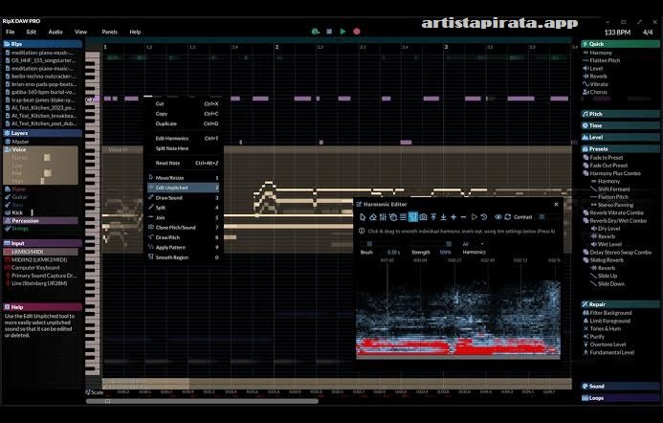Expand the Sound panel header
663x423 pixels.
coord(620,387)
